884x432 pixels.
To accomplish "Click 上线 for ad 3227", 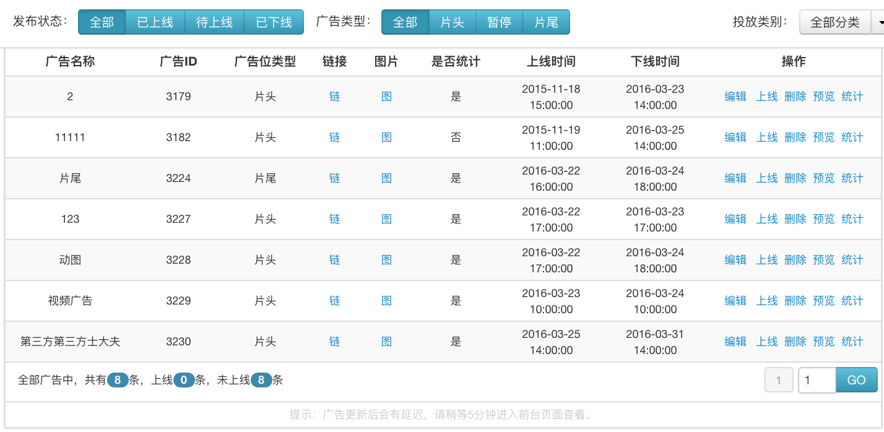I will (766, 219).
